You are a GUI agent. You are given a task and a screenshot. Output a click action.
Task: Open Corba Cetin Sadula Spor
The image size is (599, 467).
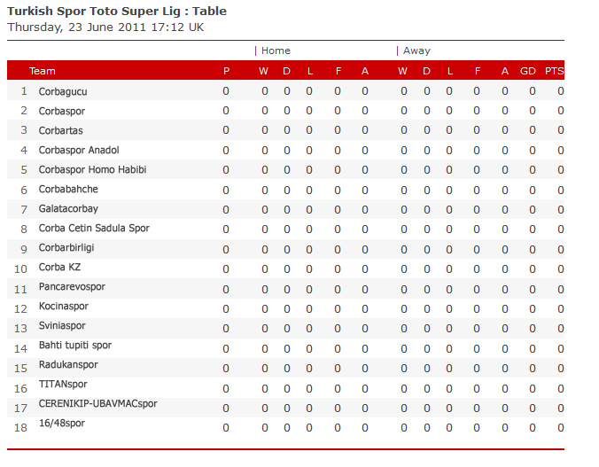[x=94, y=229]
